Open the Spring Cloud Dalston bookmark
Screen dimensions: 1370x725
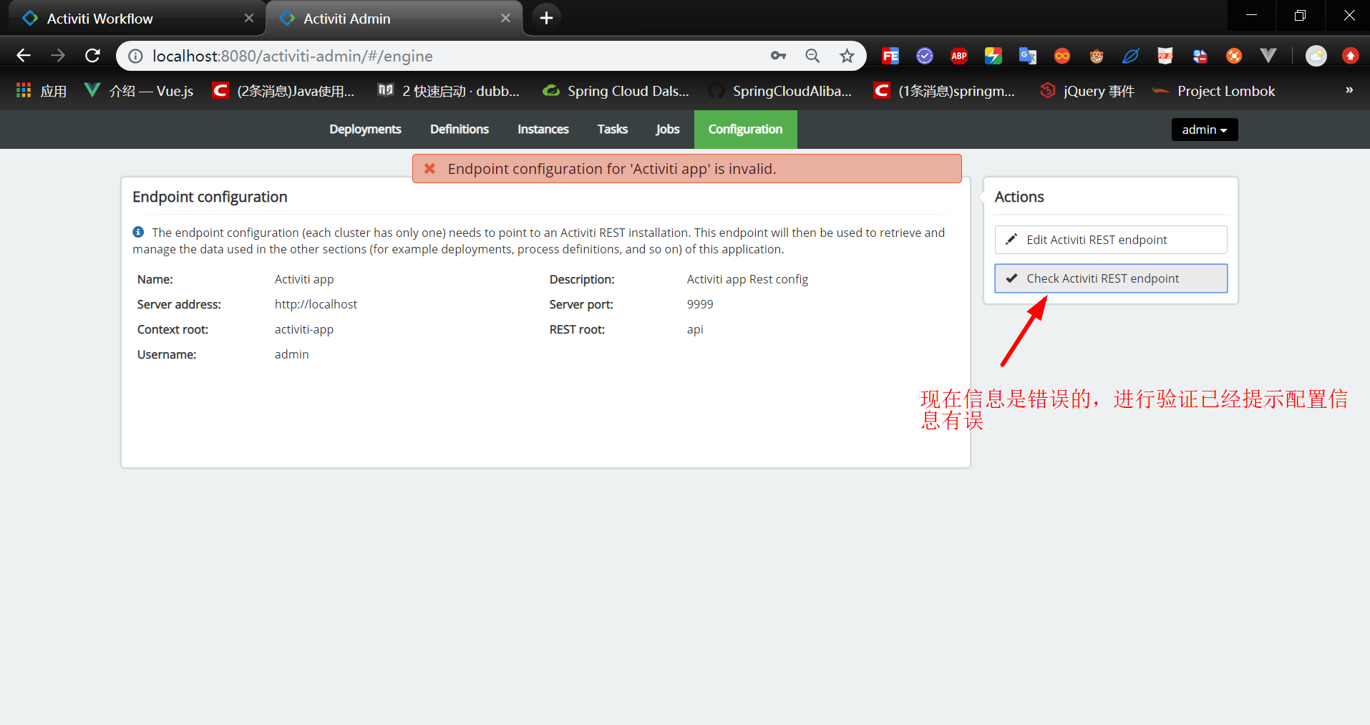616,91
